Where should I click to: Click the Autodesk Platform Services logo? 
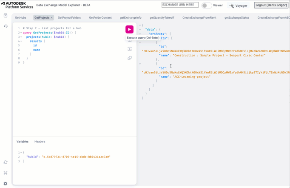pyautogui.click(x=17, y=5)
